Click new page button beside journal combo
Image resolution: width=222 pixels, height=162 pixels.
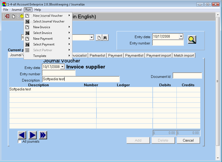[99, 38]
